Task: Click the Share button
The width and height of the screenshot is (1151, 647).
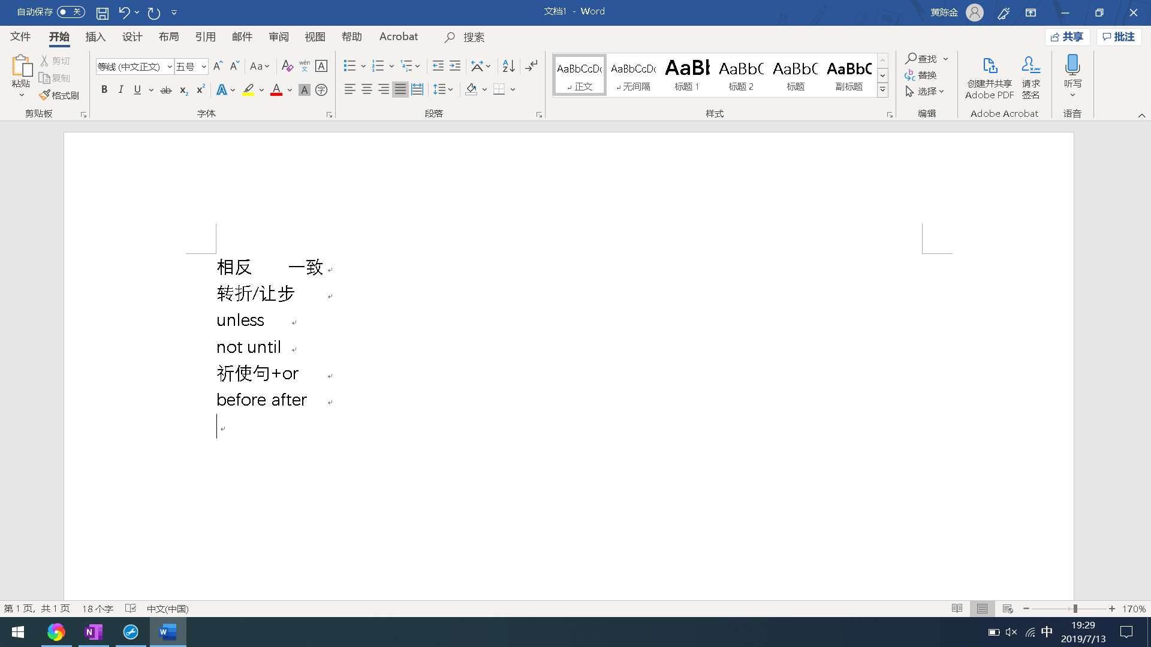Action: click(x=1067, y=37)
